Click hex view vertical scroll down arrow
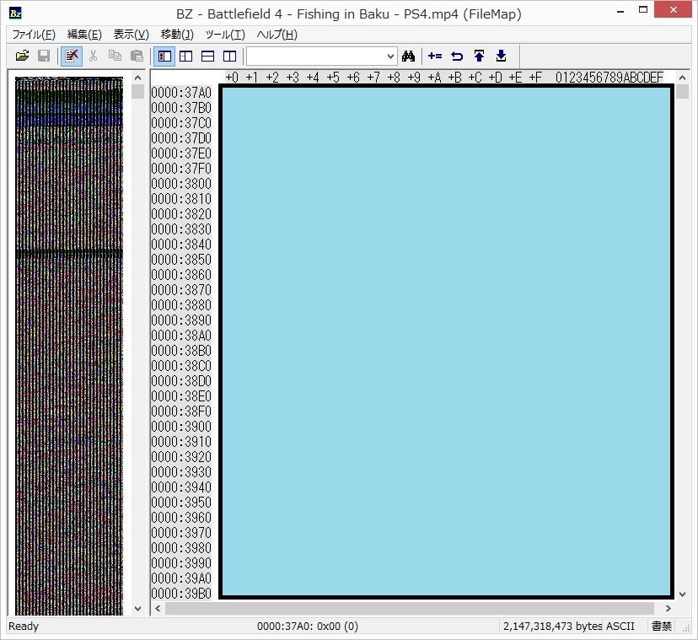The width and height of the screenshot is (698, 640). (x=683, y=594)
